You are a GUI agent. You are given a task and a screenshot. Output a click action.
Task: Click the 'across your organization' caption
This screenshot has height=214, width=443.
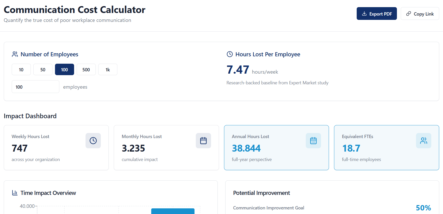(36, 159)
